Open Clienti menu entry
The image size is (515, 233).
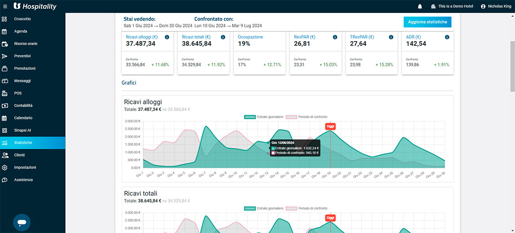tap(32, 155)
